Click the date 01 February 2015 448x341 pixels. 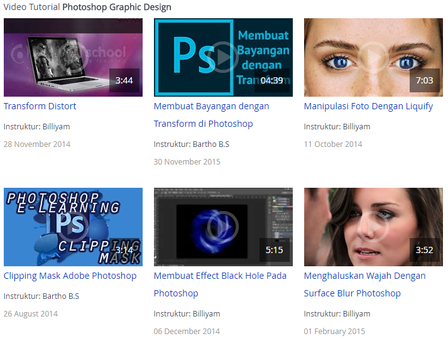[334, 332]
